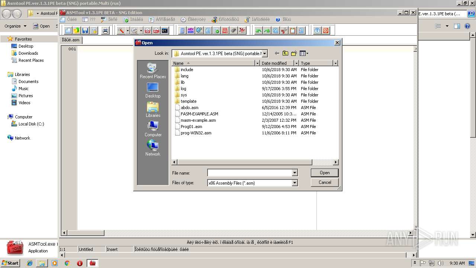Click Computer in Open dialog places bar
Screen dimensions: 476x268
[153, 129]
